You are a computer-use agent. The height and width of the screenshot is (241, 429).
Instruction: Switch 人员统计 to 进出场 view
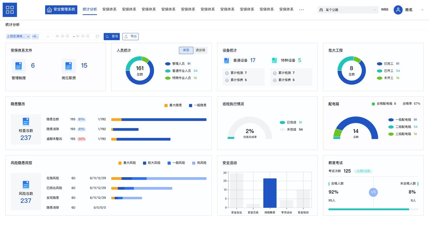200,50
